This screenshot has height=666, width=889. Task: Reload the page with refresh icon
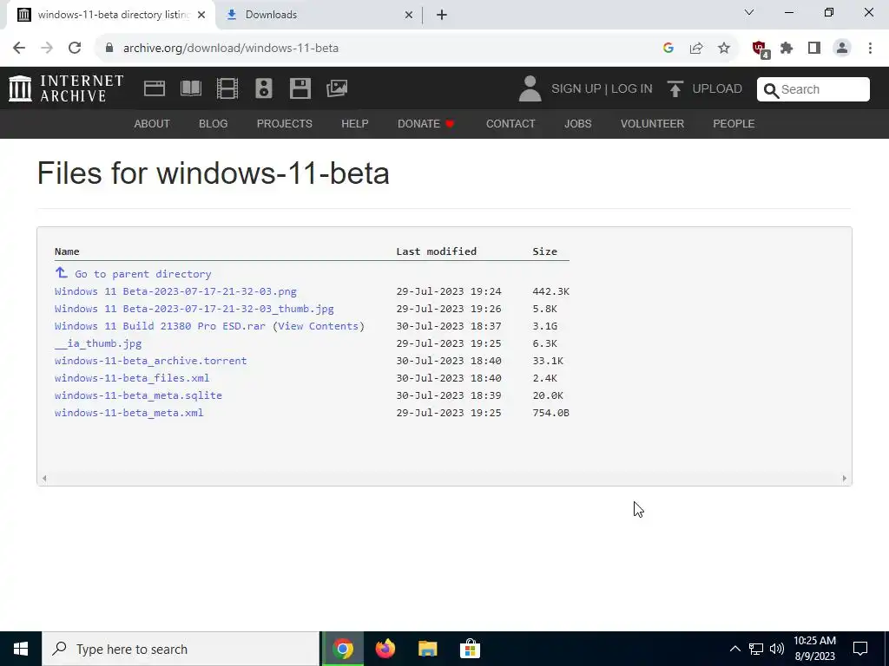click(x=75, y=48)
